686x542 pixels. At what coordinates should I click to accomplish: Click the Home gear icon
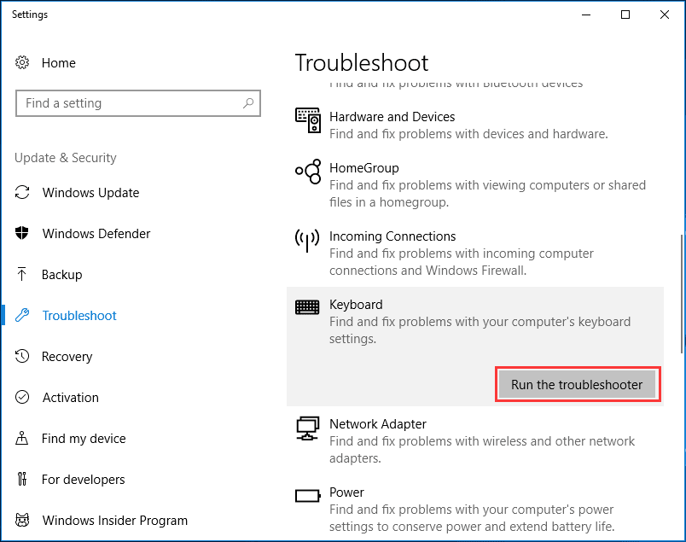tap(24, 63)
